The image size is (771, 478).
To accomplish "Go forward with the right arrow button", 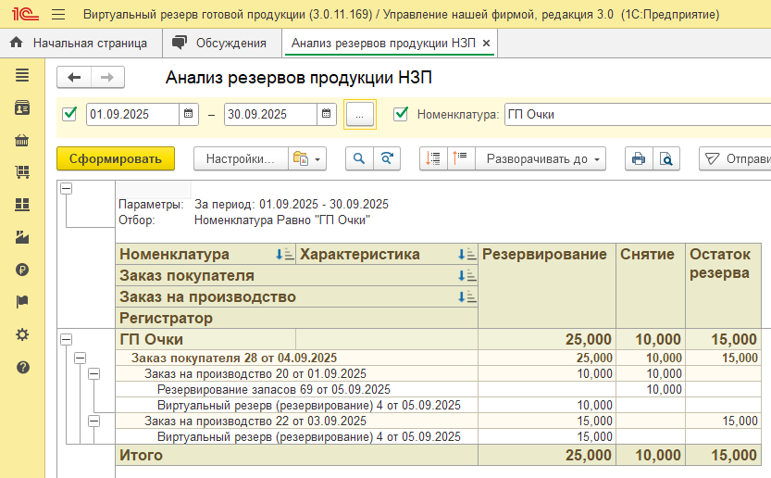I will click(x=107, y=77).
